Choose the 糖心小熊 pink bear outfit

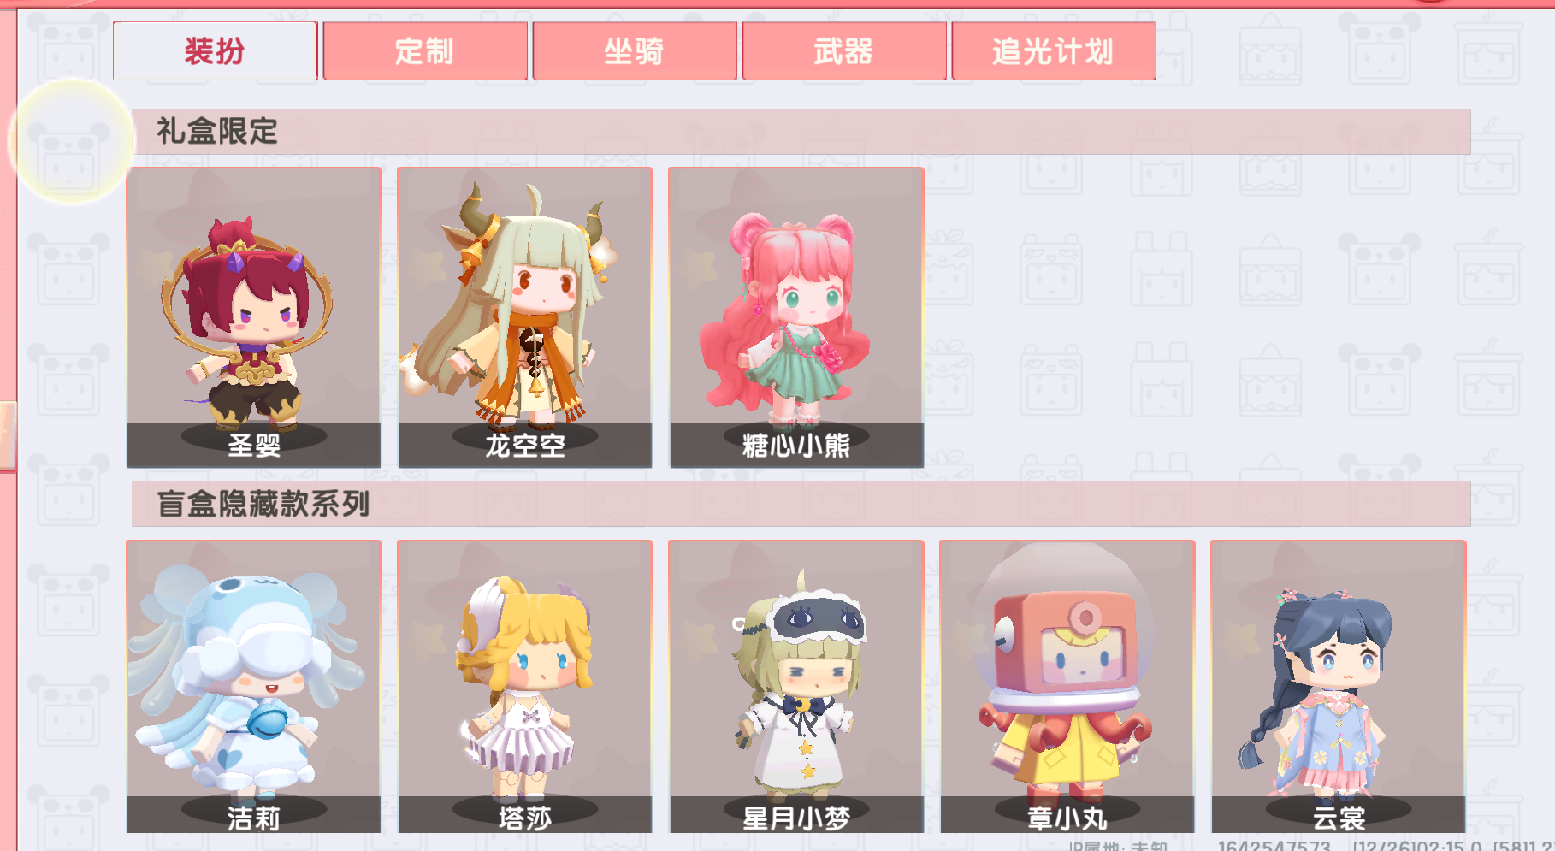pyautogui.click(x=796, y=317)
